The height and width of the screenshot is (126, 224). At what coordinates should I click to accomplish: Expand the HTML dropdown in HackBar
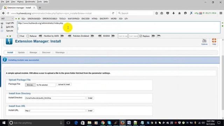[95, 19]
